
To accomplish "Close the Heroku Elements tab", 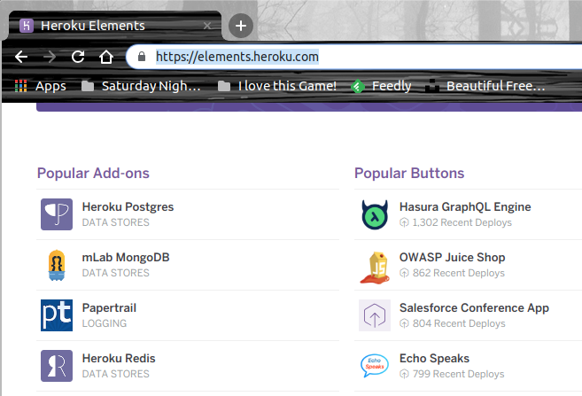I will [208, 26].
